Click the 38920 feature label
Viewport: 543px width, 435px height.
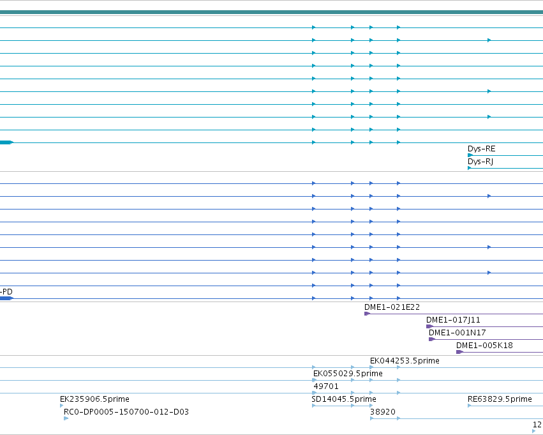(383, 412)
